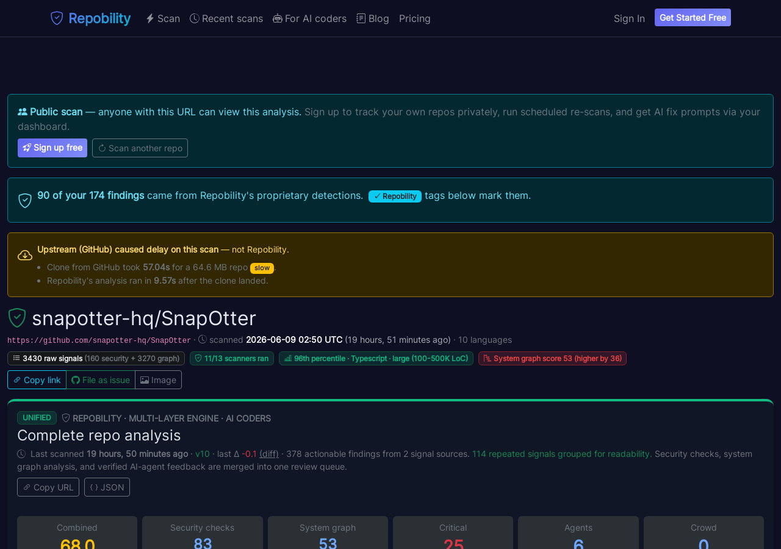Image resolution: width=781 pixels, height=549 pixels.
Task: Open the (diff) link
Action: (x=269, y=454)
